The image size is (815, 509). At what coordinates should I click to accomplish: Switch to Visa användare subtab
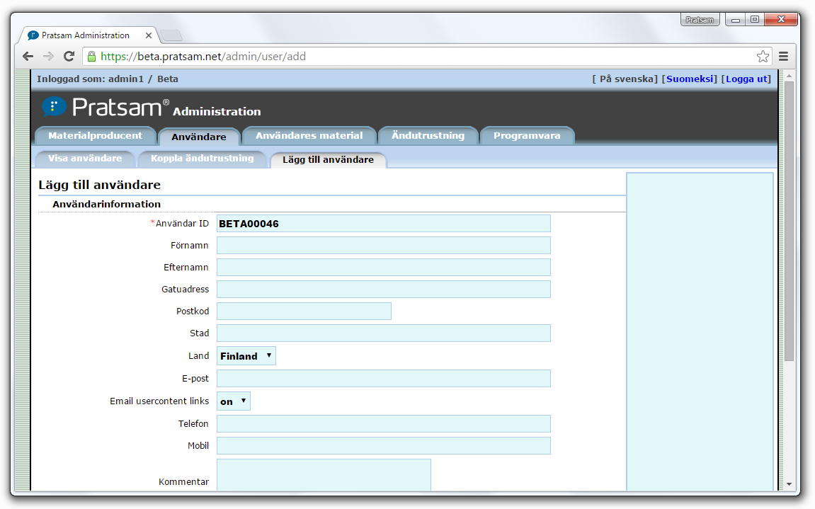84,159
